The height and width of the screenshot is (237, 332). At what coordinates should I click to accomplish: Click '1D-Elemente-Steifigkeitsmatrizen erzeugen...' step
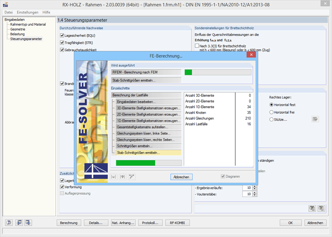tap(148, 121)
